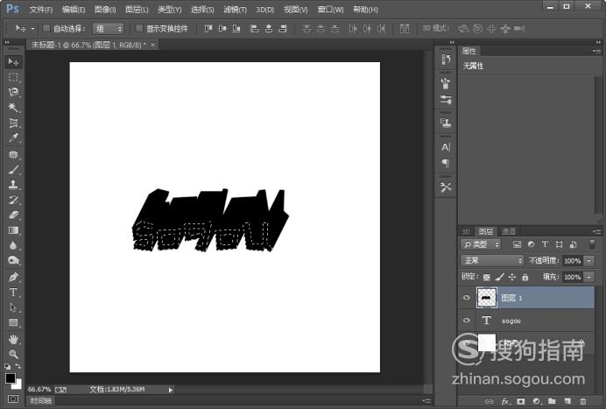Open the 类型 layer filter dropdown
This screenshot has height=409, width=606.
tap(481, 244)
